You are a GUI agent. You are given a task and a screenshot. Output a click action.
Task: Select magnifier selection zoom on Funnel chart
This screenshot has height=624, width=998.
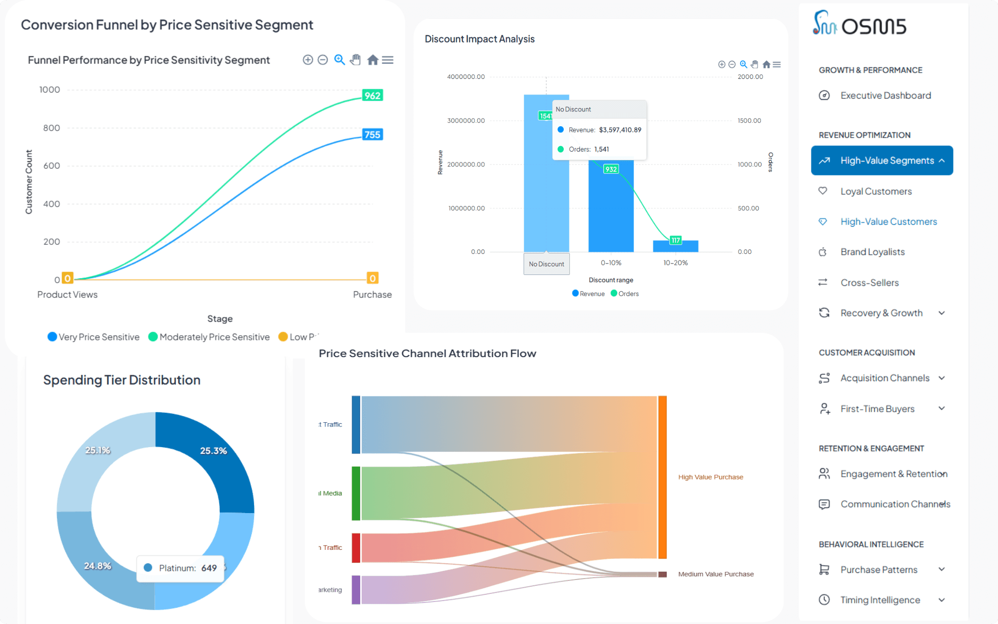(339, 60)
